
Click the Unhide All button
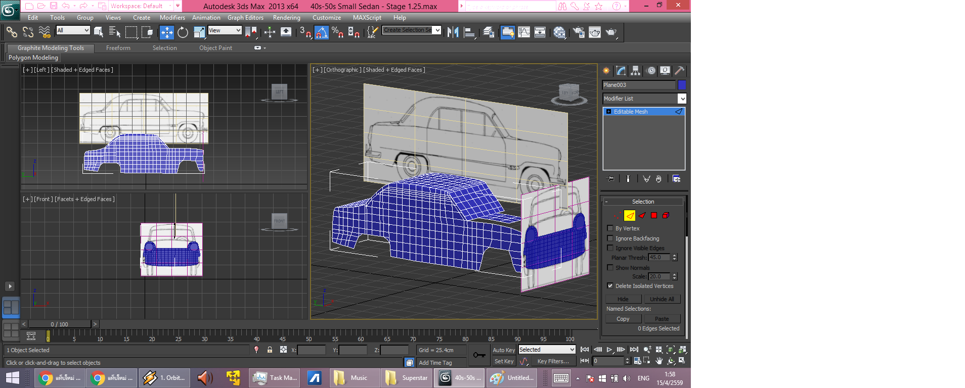[x=662, y=299]
